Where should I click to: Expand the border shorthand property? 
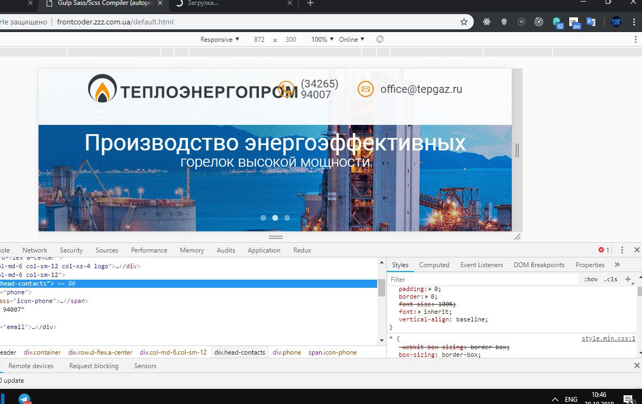point(426,296)
